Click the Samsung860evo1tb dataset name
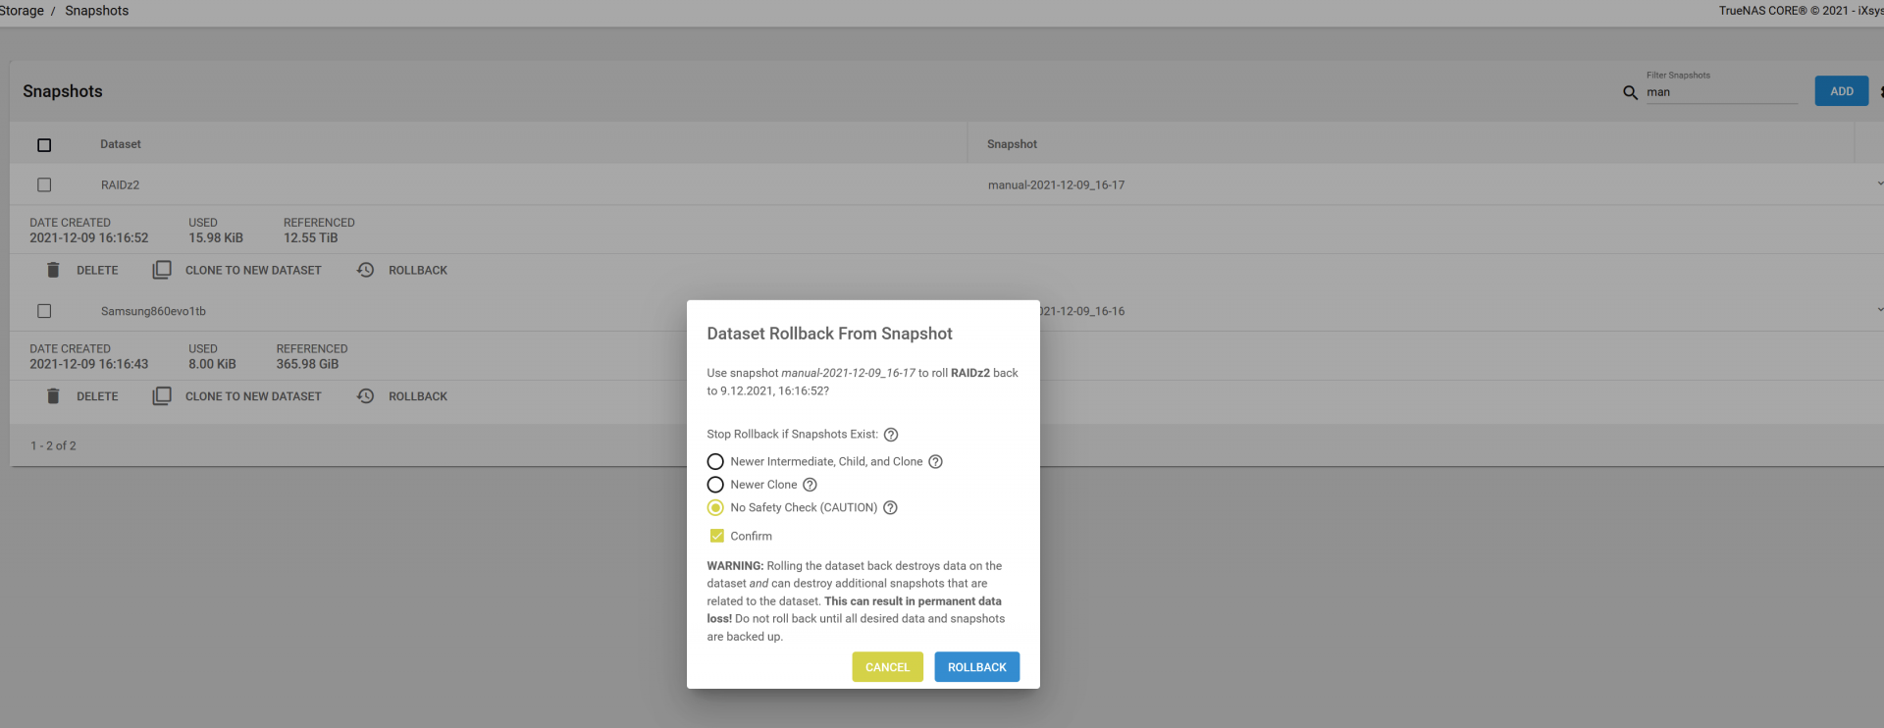The image size is (1884, 728). tap(153, 312)
